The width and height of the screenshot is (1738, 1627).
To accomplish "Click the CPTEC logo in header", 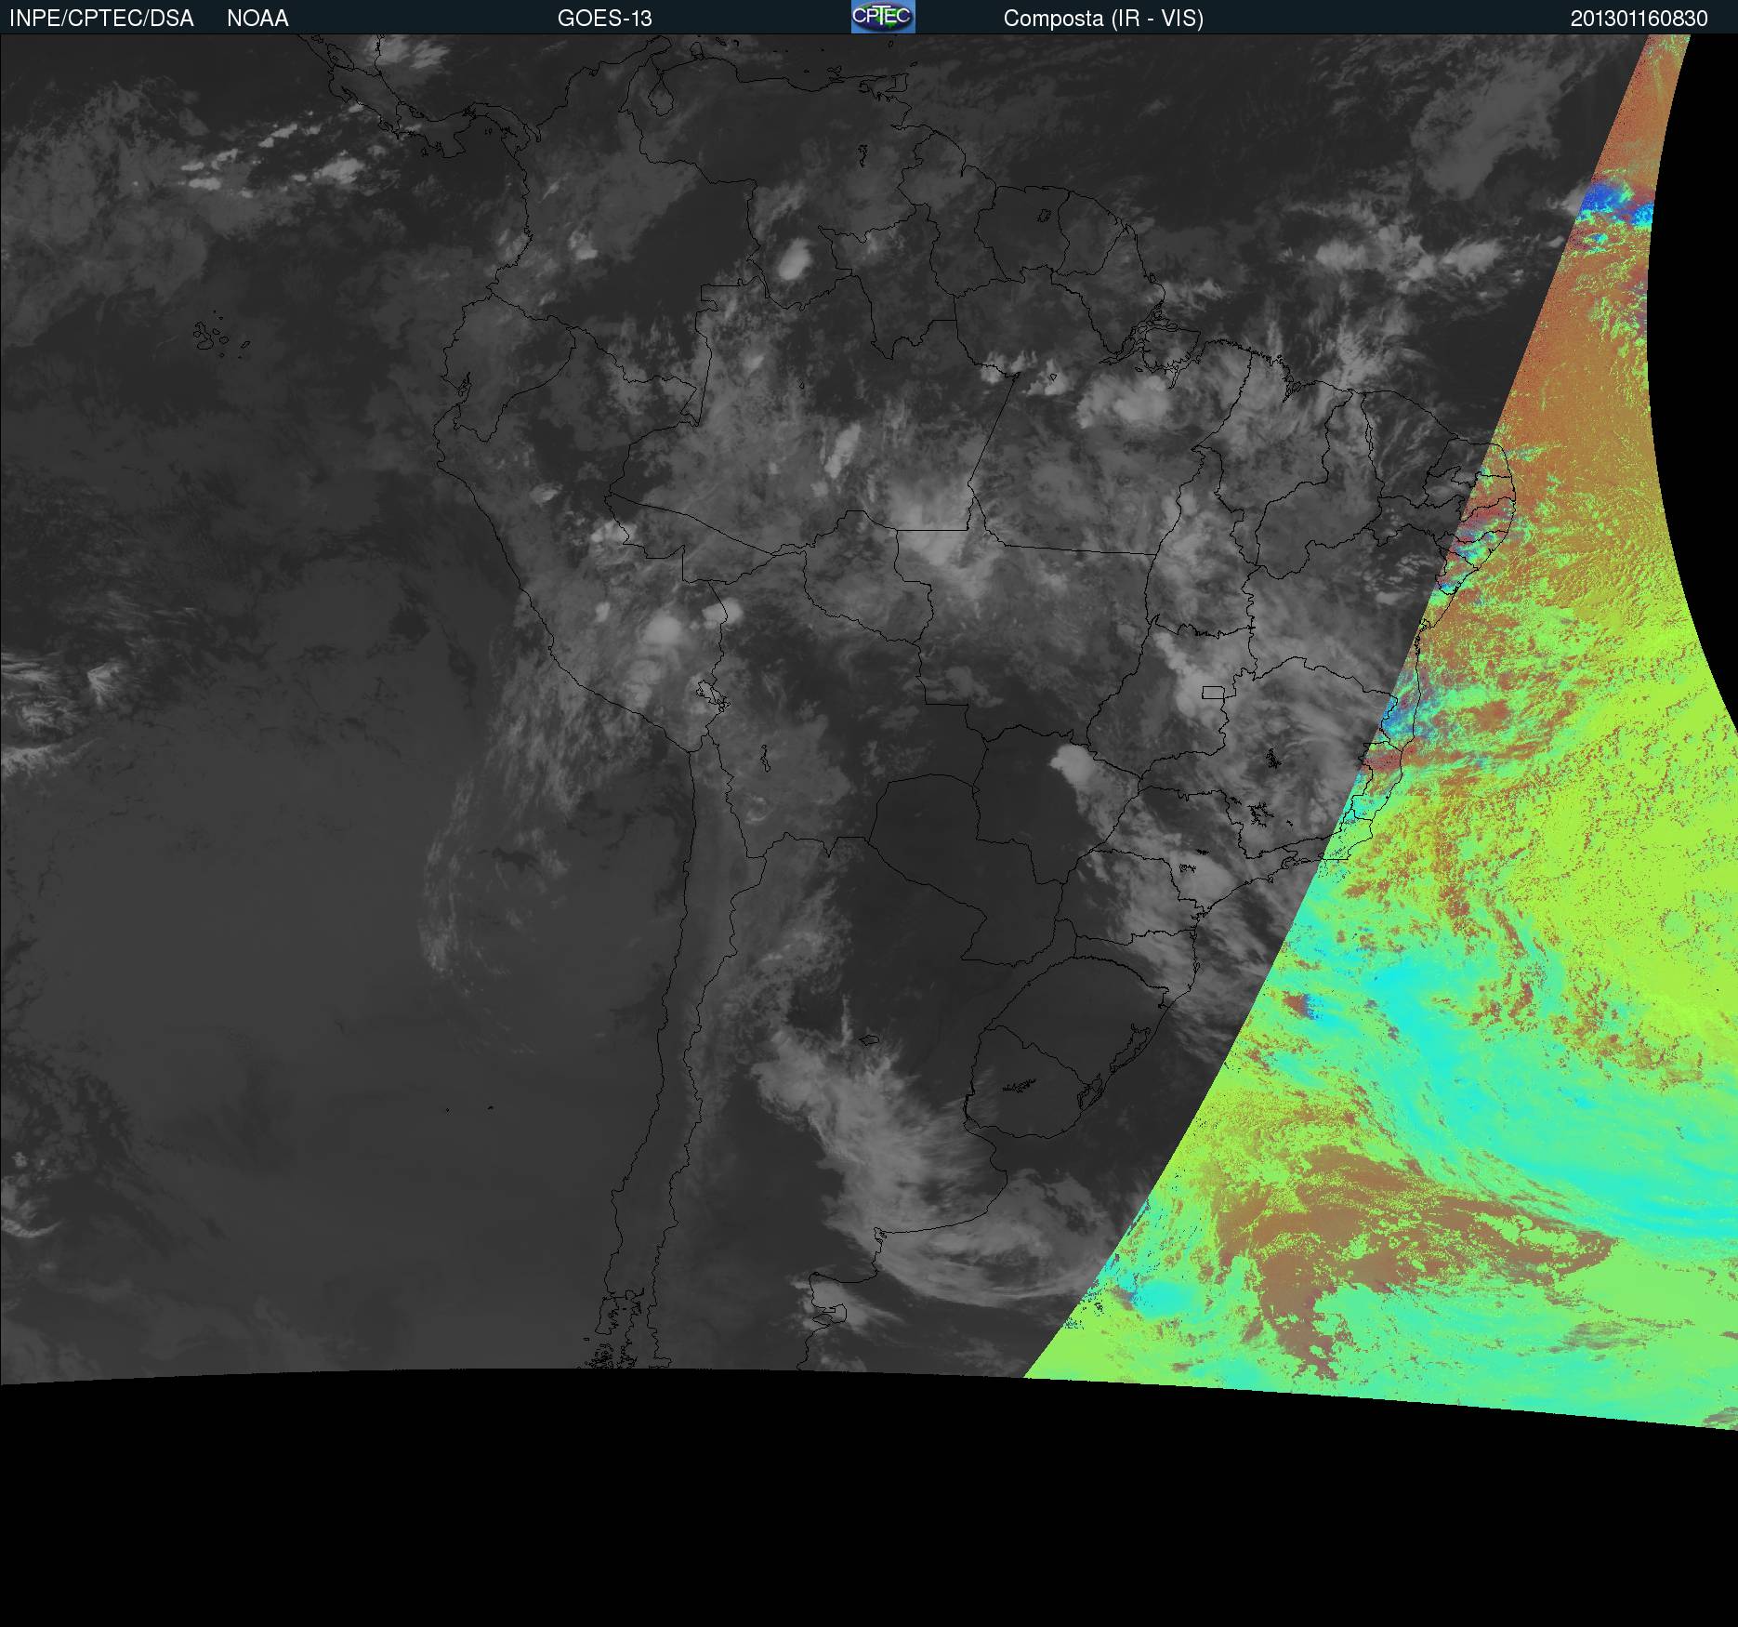I will click(x=883, y=17).
